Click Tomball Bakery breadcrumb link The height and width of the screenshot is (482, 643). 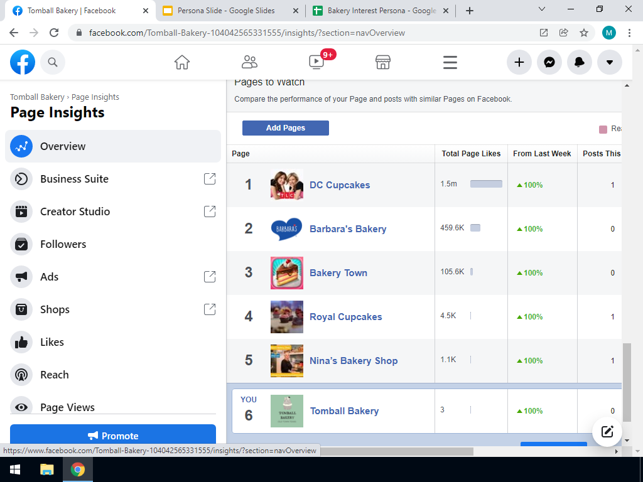(37, 97)
